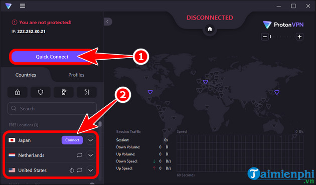
Task: Click the Japan flag icon
Action: point(12,140)
